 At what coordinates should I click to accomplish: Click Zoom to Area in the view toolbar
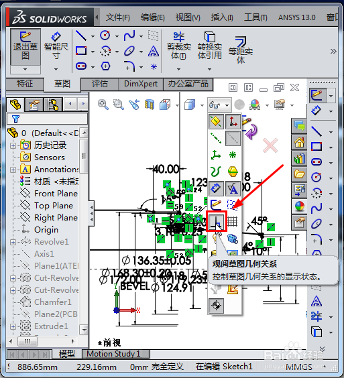[119, 105]
